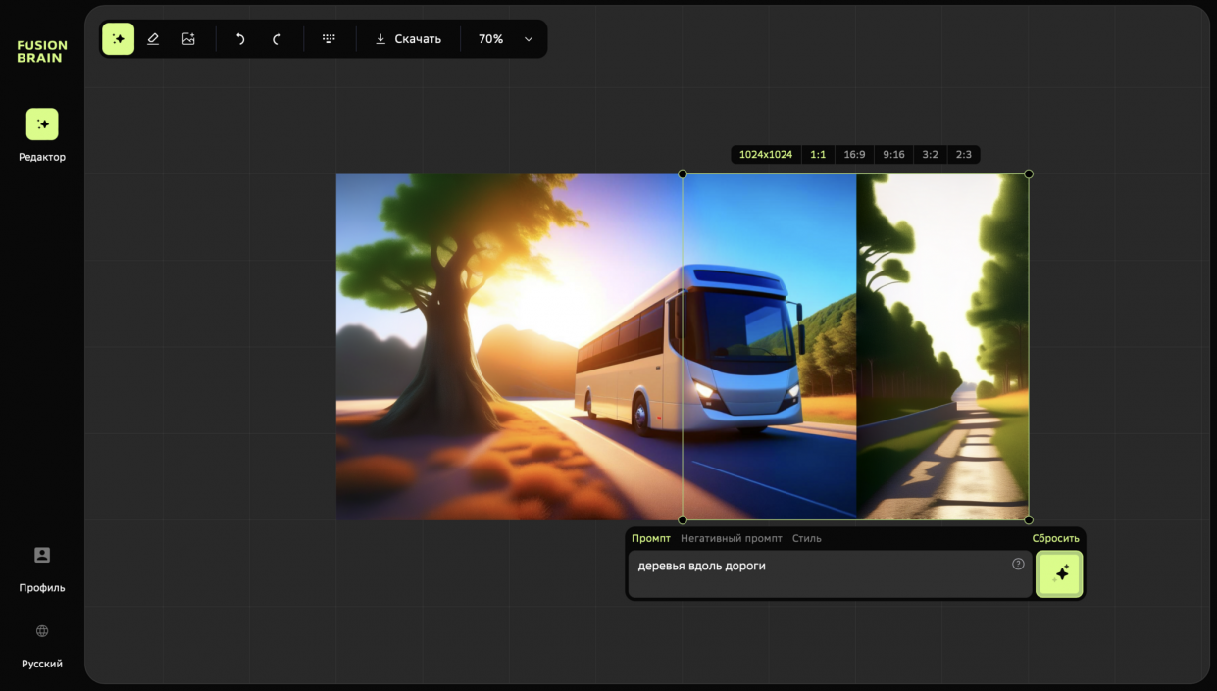The image size is (1217, 691).
Task: Expand the zoom level chevron dropdown
Action: click(529, 39)
